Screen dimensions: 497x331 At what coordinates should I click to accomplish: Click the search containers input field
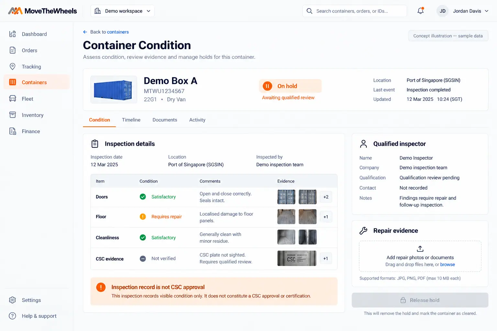coord(355,11)
